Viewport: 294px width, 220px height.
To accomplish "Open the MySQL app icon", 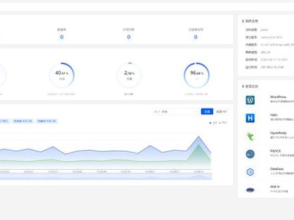I will 250,154.
